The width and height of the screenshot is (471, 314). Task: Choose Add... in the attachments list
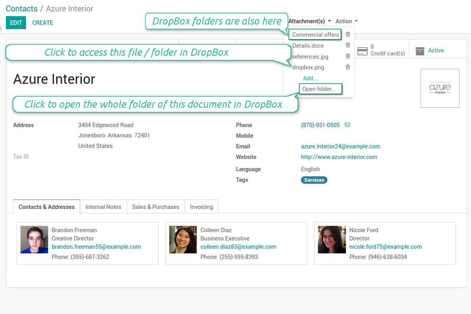click(x=310, y=78)
